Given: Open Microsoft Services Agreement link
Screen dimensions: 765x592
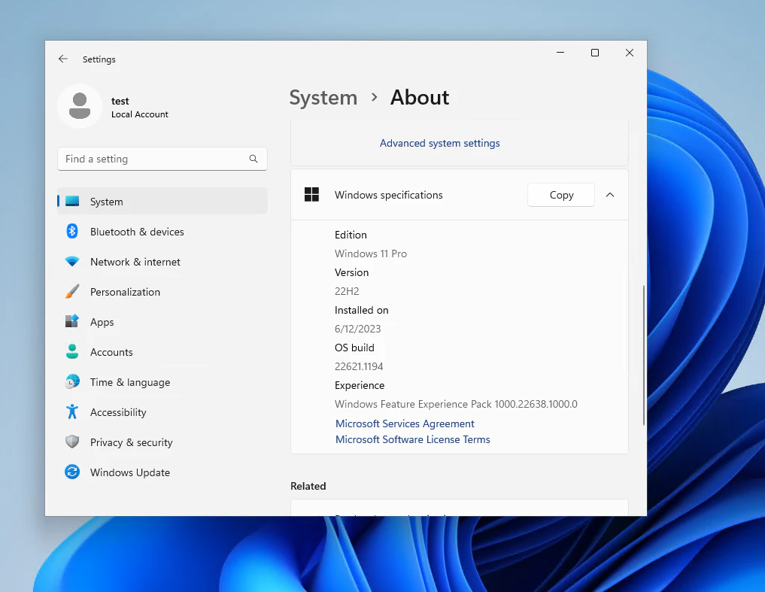Looking at the screenshot, I should 405,424.
